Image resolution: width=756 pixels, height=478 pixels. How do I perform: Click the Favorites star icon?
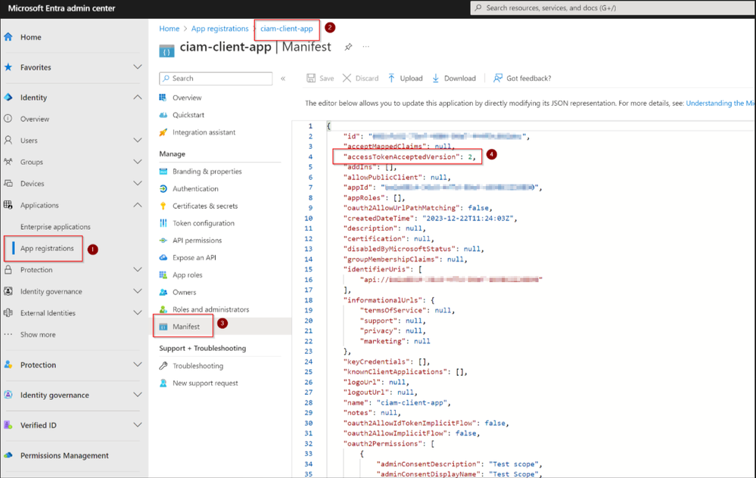pos(8,67)
